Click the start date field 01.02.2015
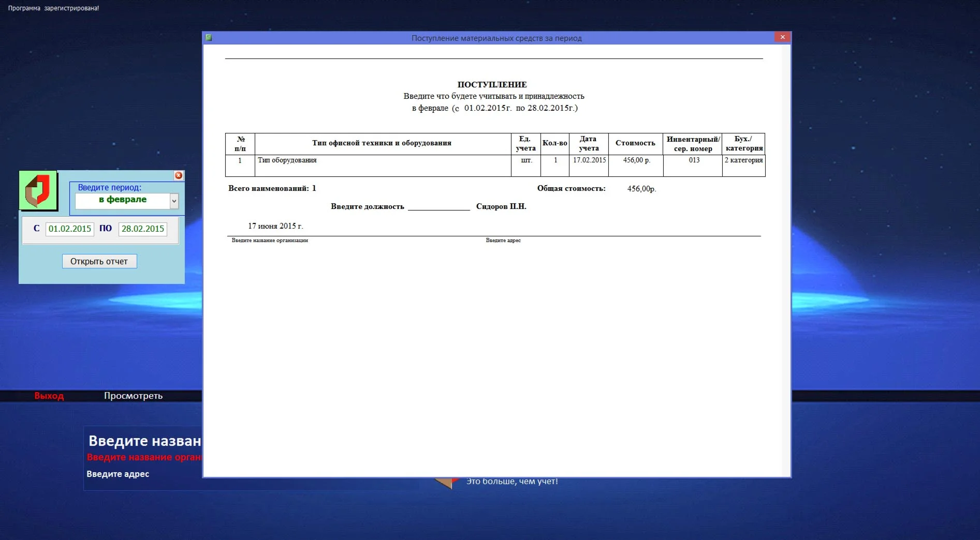Screen dimensions: 980x540 click(x=70, y=229)
